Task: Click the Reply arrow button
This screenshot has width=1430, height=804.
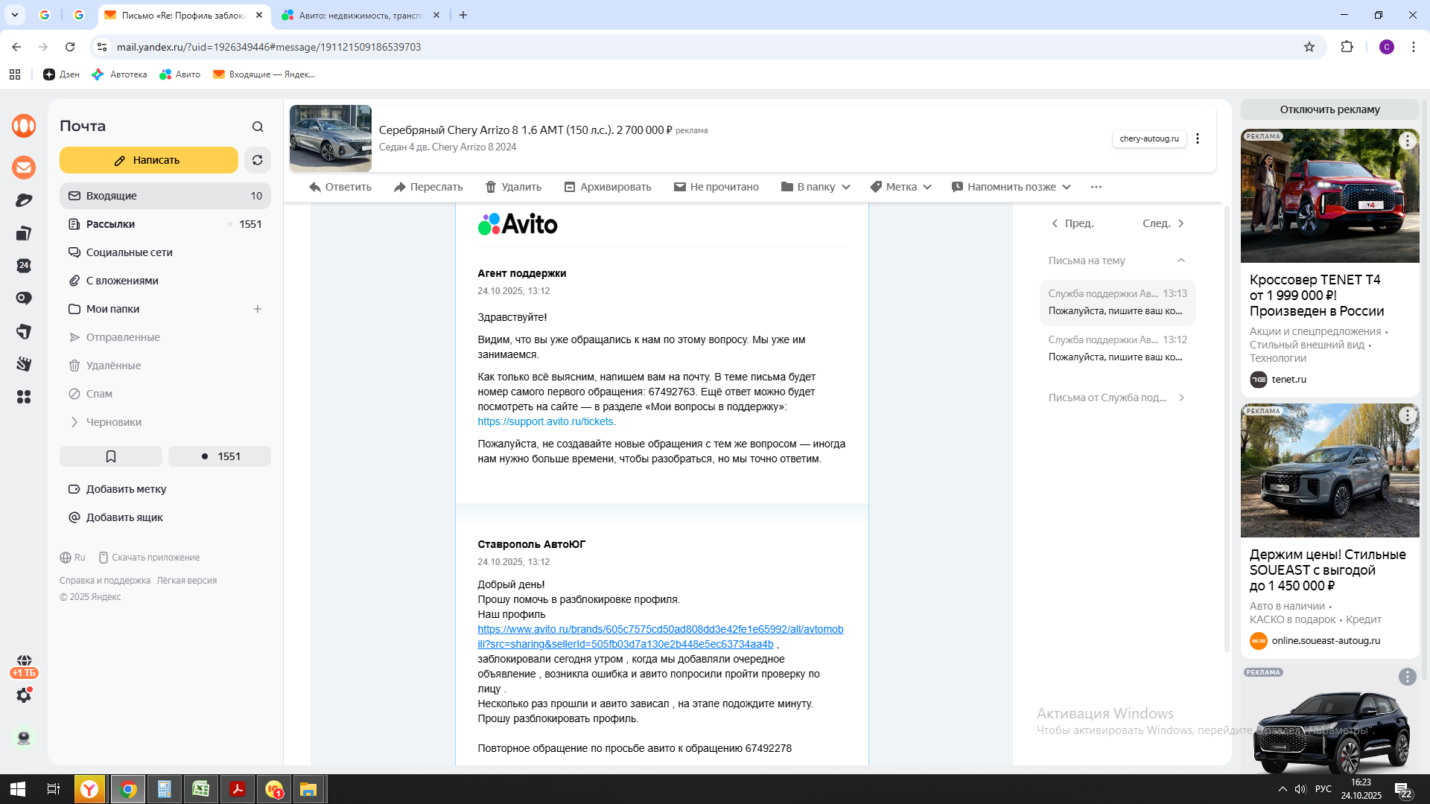Action: 340,187
